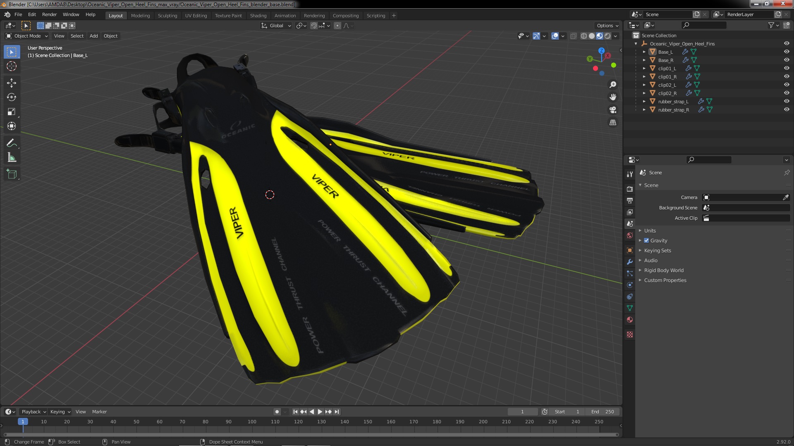This screenshot has width=794, height=446.
Task: Switch to the Modeling workspace tab
Action: point(140,16)
